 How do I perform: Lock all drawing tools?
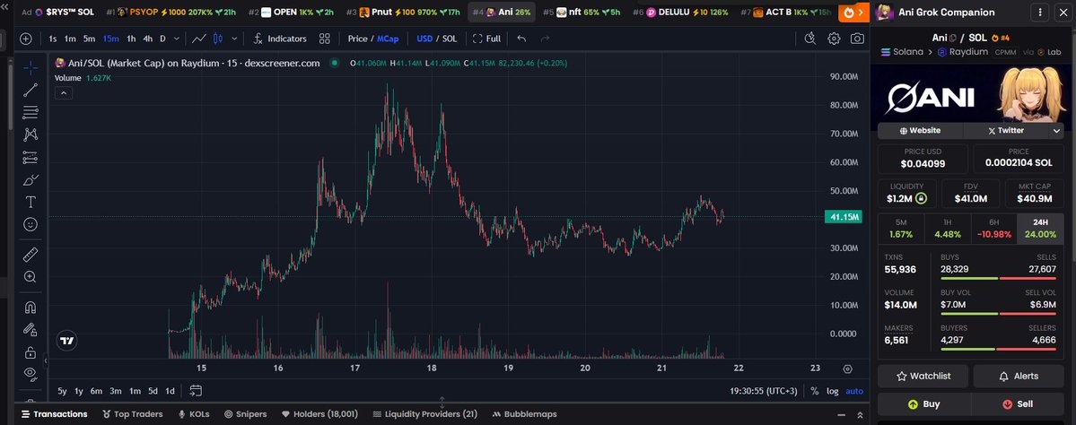point(31,352)
